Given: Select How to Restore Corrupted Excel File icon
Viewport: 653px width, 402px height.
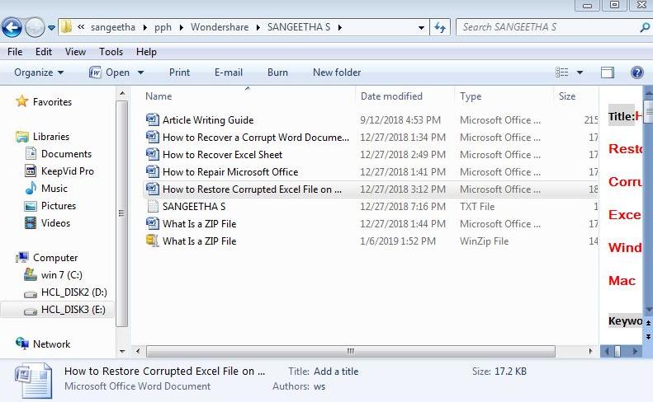Looking at the screenshot, I should tap(153, 189).
